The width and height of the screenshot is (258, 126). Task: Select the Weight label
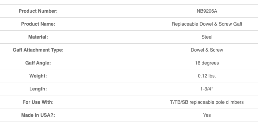38,76
